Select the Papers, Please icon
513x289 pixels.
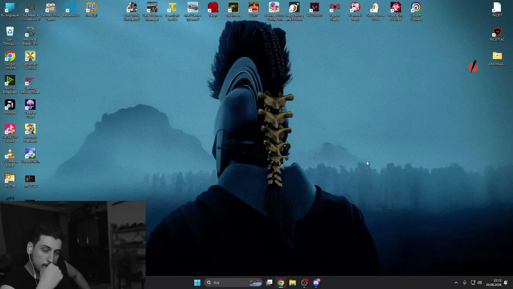pyautogui.click(x=335, y=11)
